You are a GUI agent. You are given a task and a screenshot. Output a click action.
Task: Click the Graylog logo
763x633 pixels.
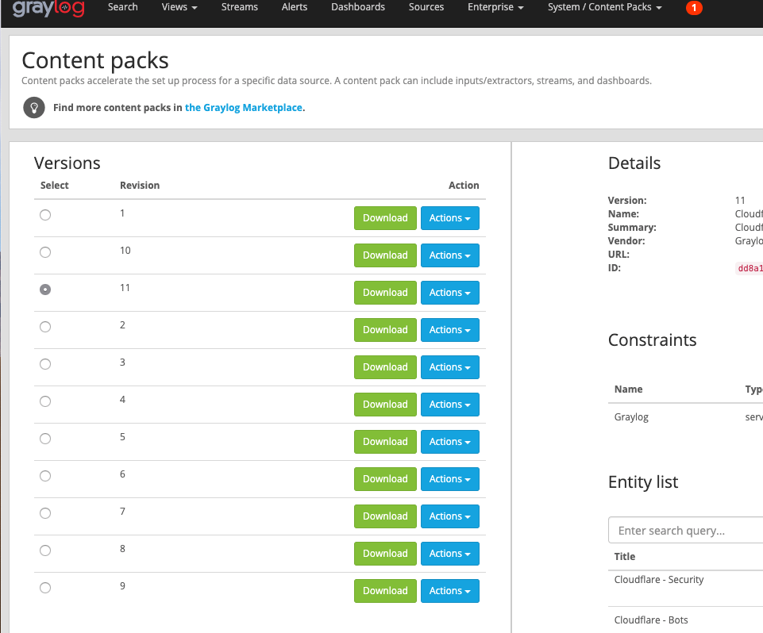tap(48, 8)
